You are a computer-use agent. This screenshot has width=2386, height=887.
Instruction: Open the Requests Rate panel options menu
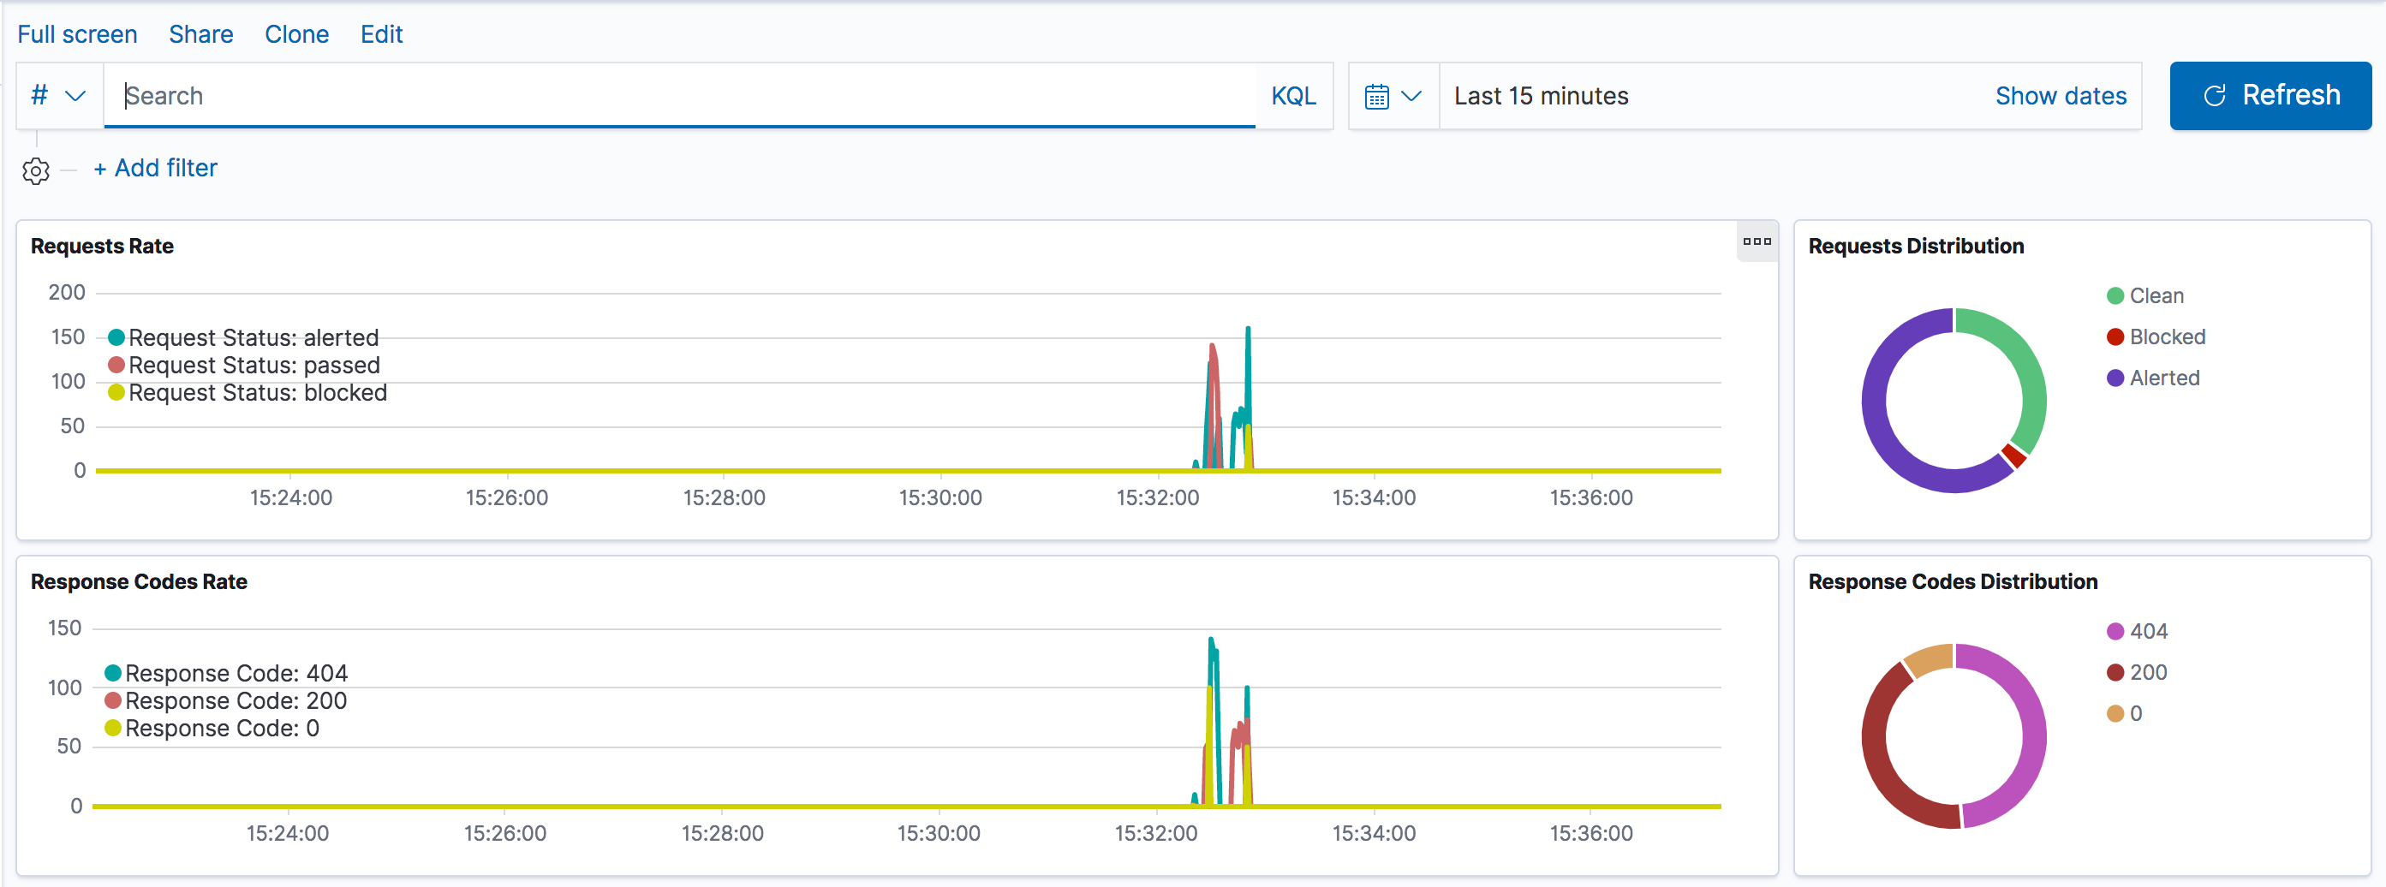pyautogui.click(x=1757, y=241)
